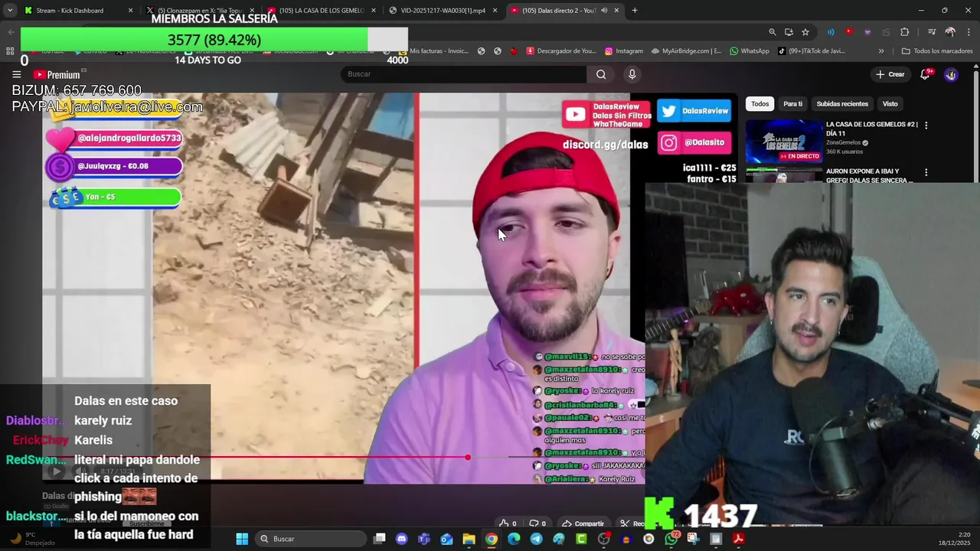Start voice search with microphone icon
The height and width of the screenshot is (551, 980).
click(x=632, y=74)
